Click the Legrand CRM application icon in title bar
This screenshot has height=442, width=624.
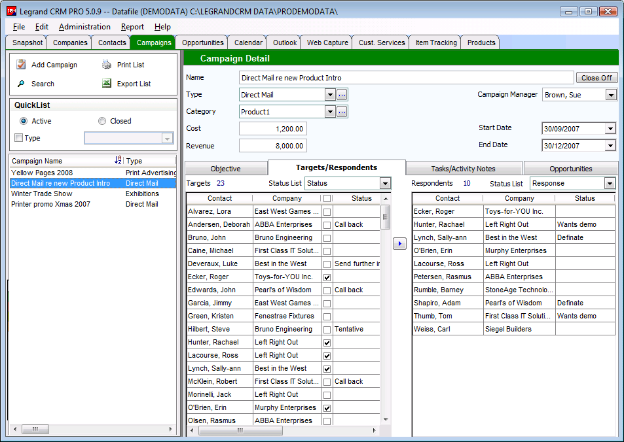(11, 11)
